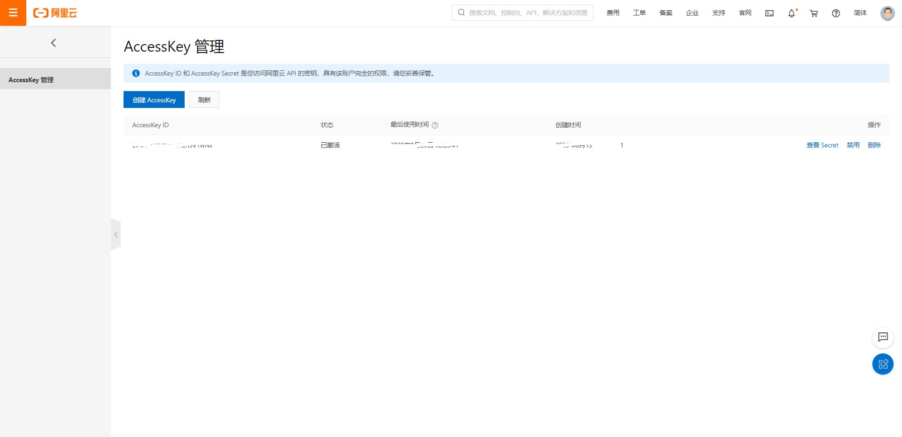
Task: Click the 状态 column header
Action: coord(327,125)
